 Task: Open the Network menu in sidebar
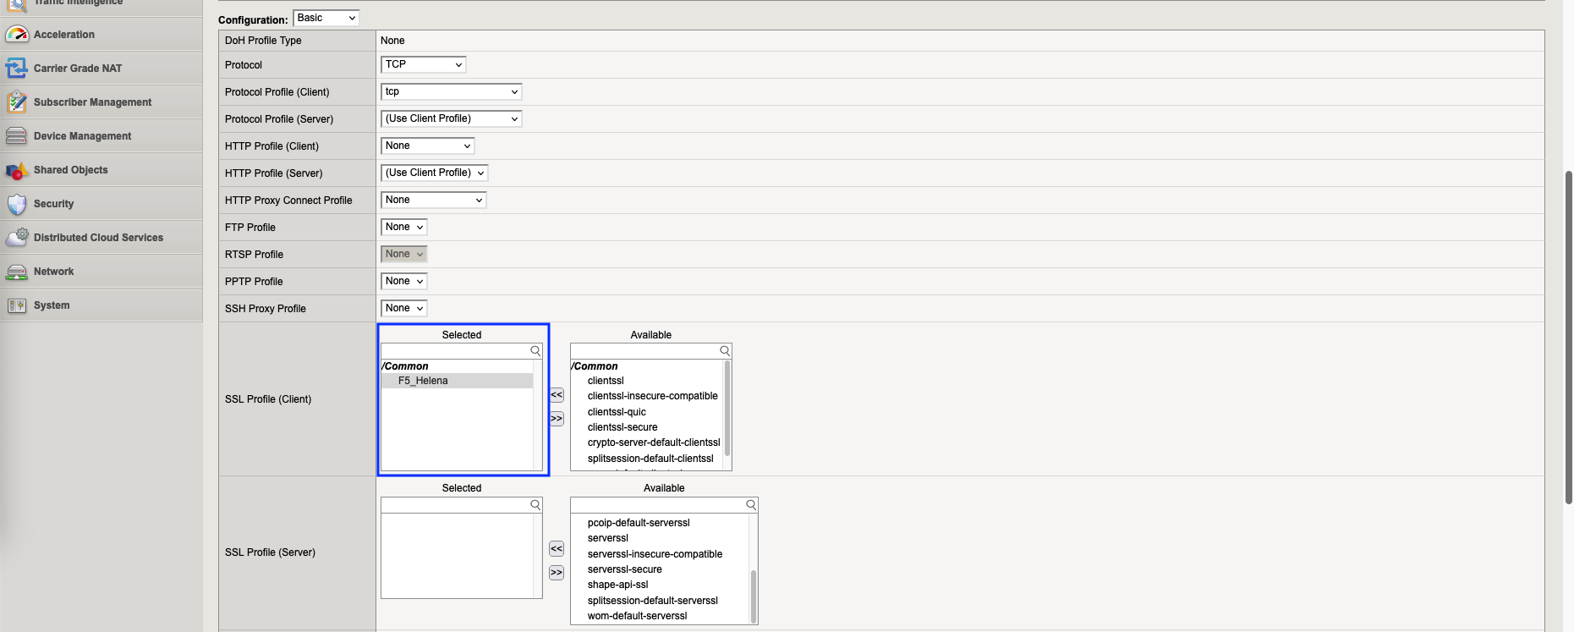(53, 272)
